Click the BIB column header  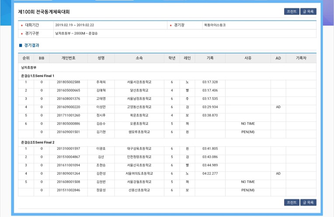point(42,58)
